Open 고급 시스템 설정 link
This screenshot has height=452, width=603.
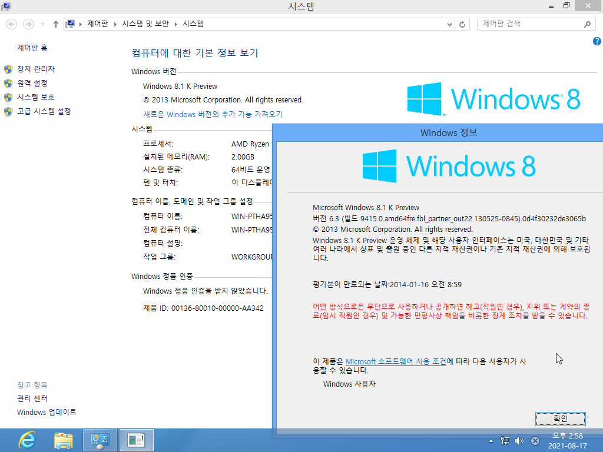pyautogui.click(x=44, y=111)
